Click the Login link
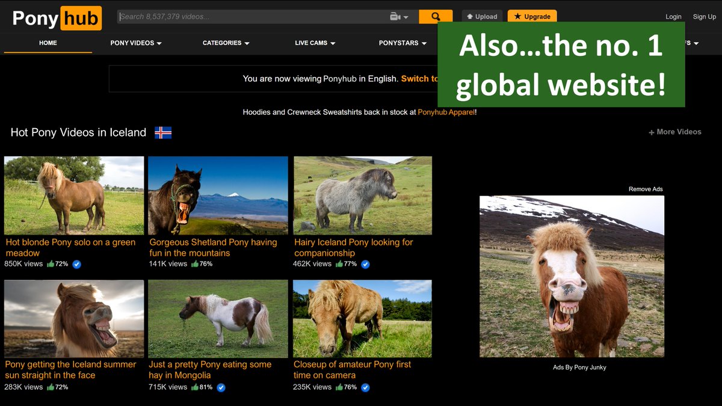Screen dimensions: 722x406 click(673, 16)
